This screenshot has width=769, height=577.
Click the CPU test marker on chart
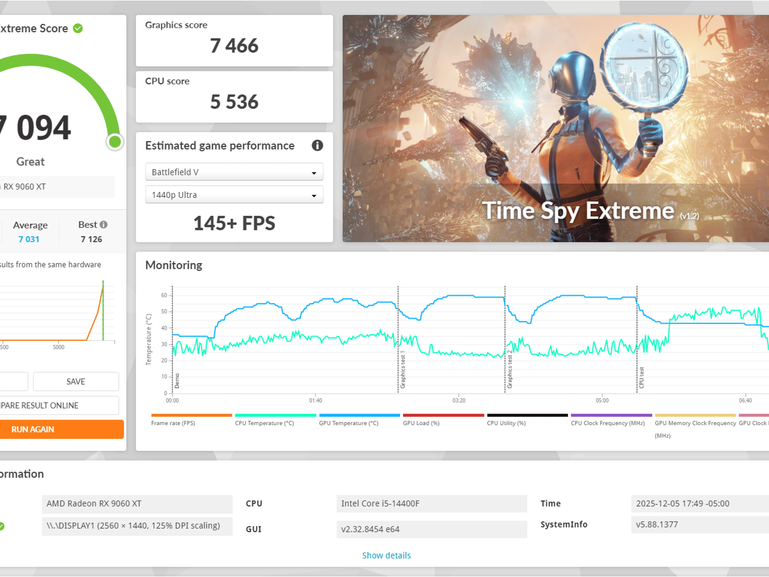click(x=641, y=378)
